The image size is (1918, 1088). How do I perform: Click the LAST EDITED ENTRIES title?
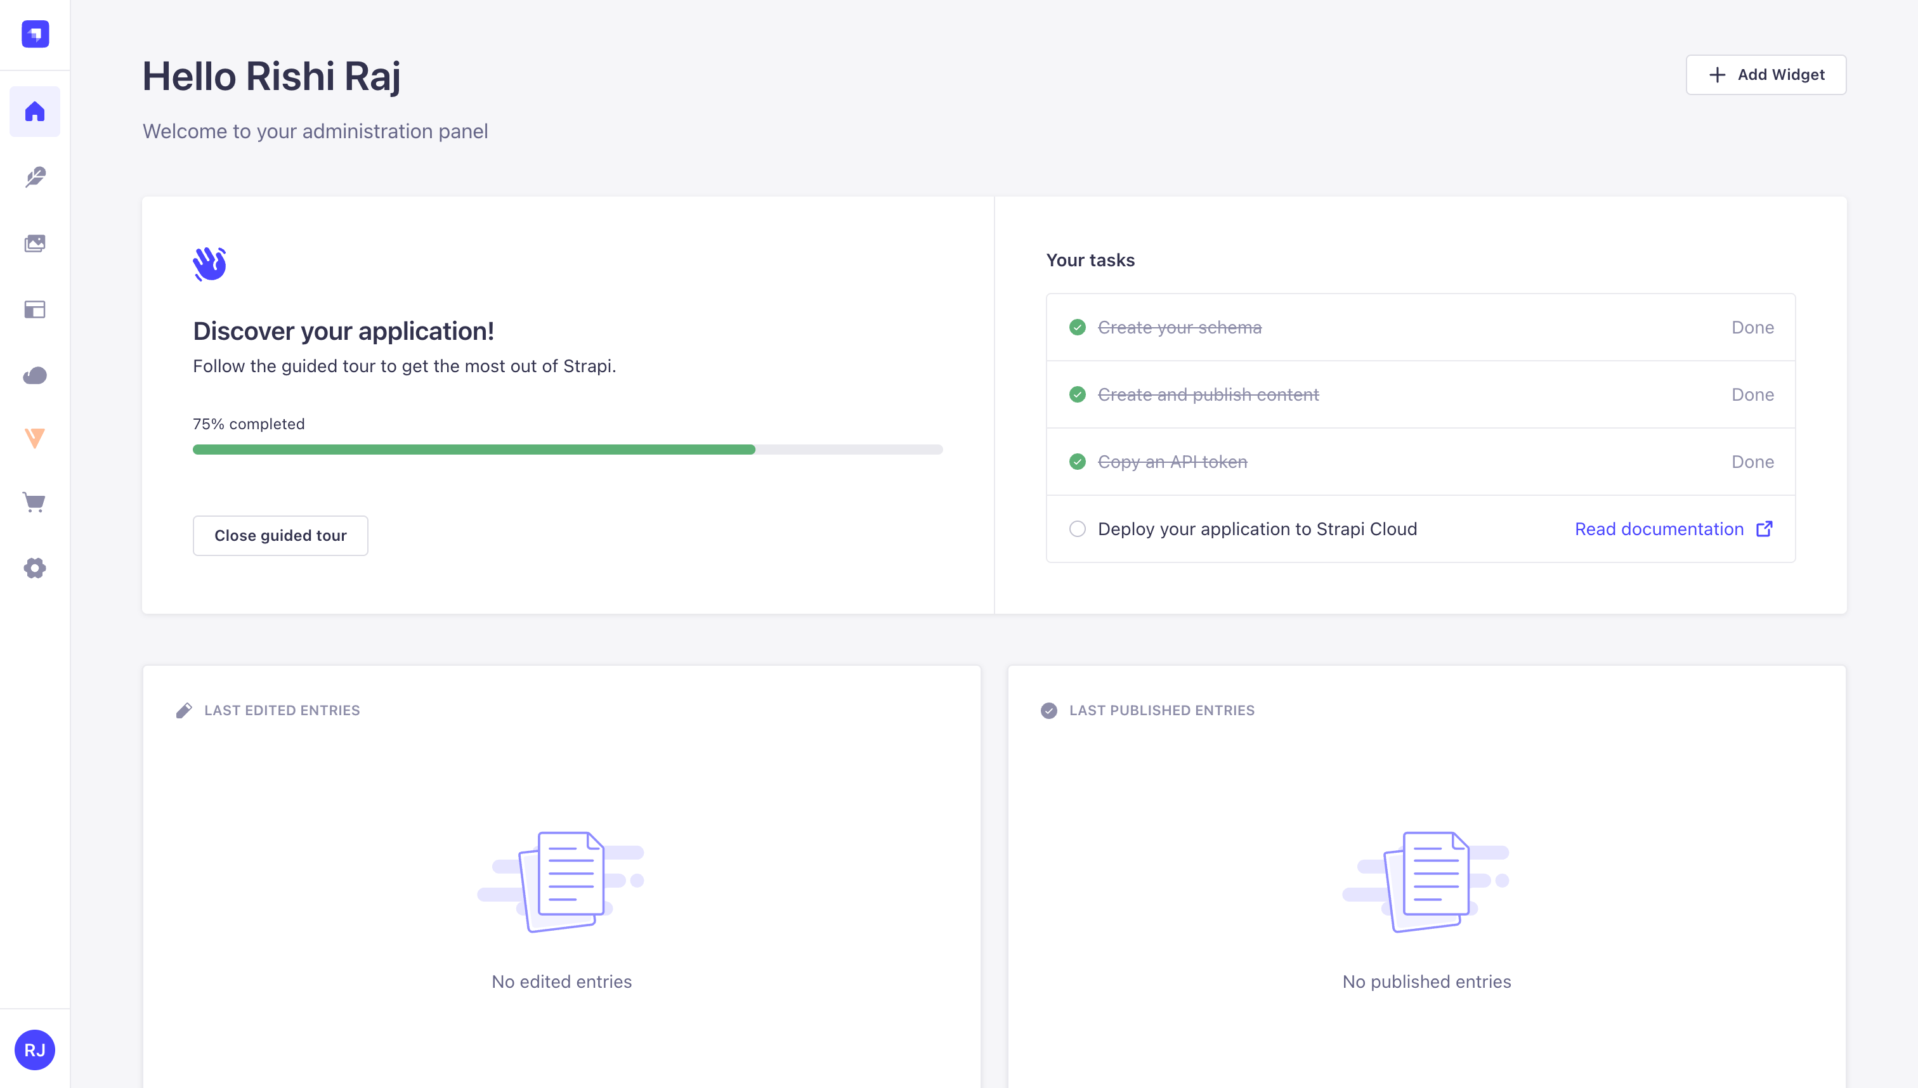(x=282, y=710)
